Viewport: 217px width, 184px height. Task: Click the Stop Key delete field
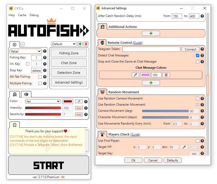click(x=36, y=70)
